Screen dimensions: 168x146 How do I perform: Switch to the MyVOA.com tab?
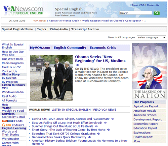(x=40, y=48)
